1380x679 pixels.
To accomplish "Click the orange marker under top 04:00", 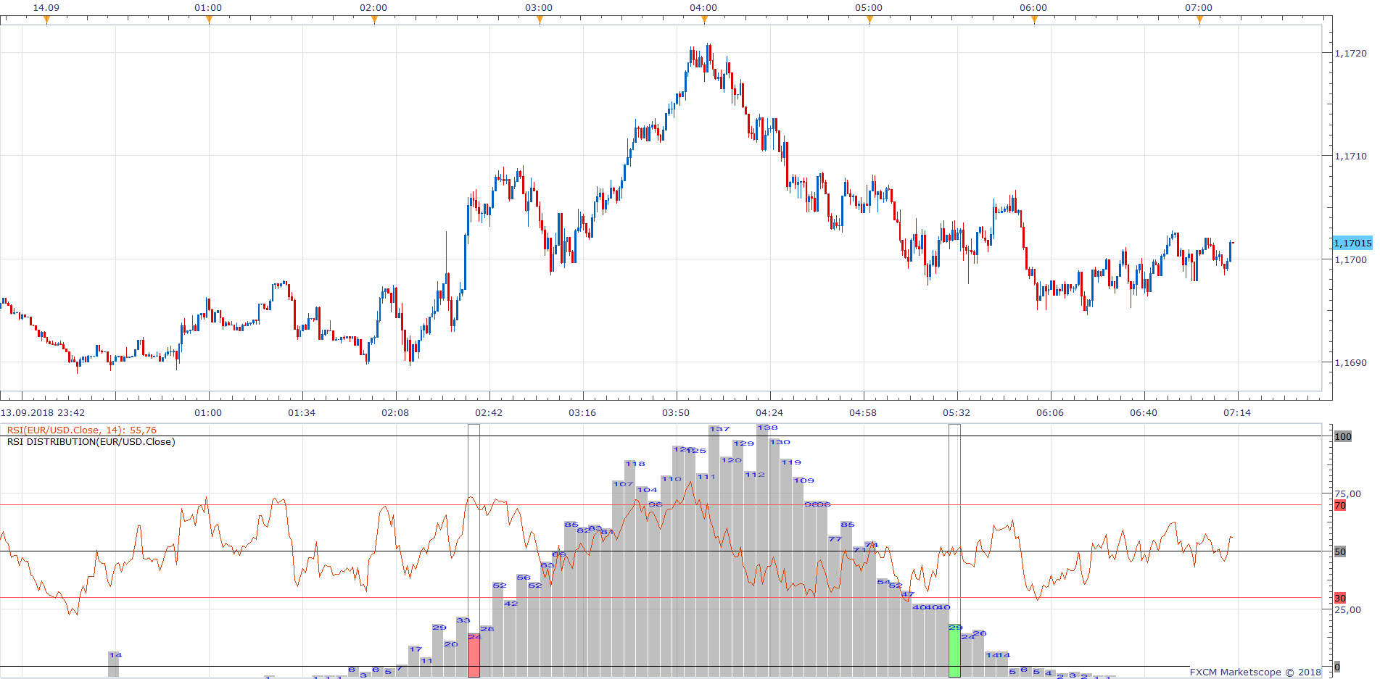I will click(704, 20).
